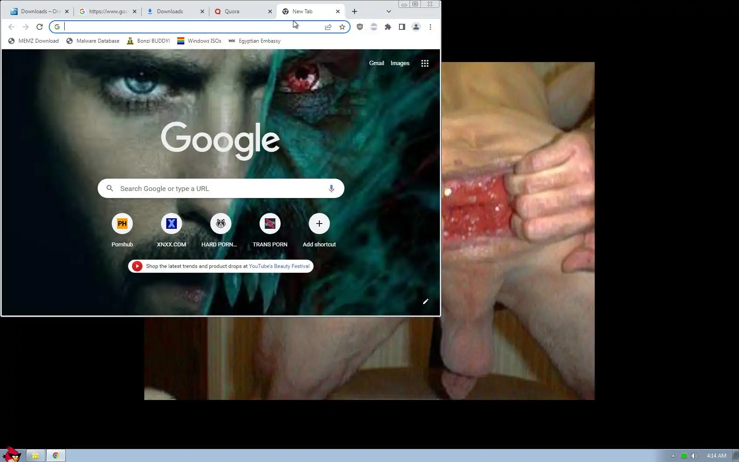Open Chrome's three-dot menu

tap(430, 27)
